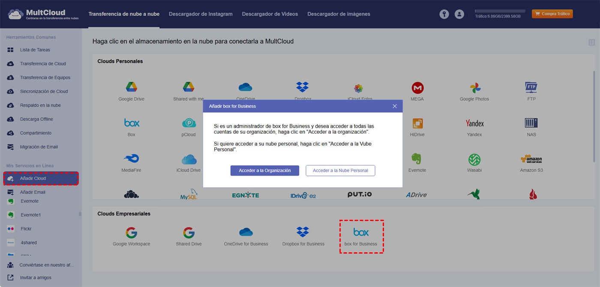Choose the Amazon S3 icon
Screen dimensions: 600x287
pyautogui.click(x=531, y=160)
